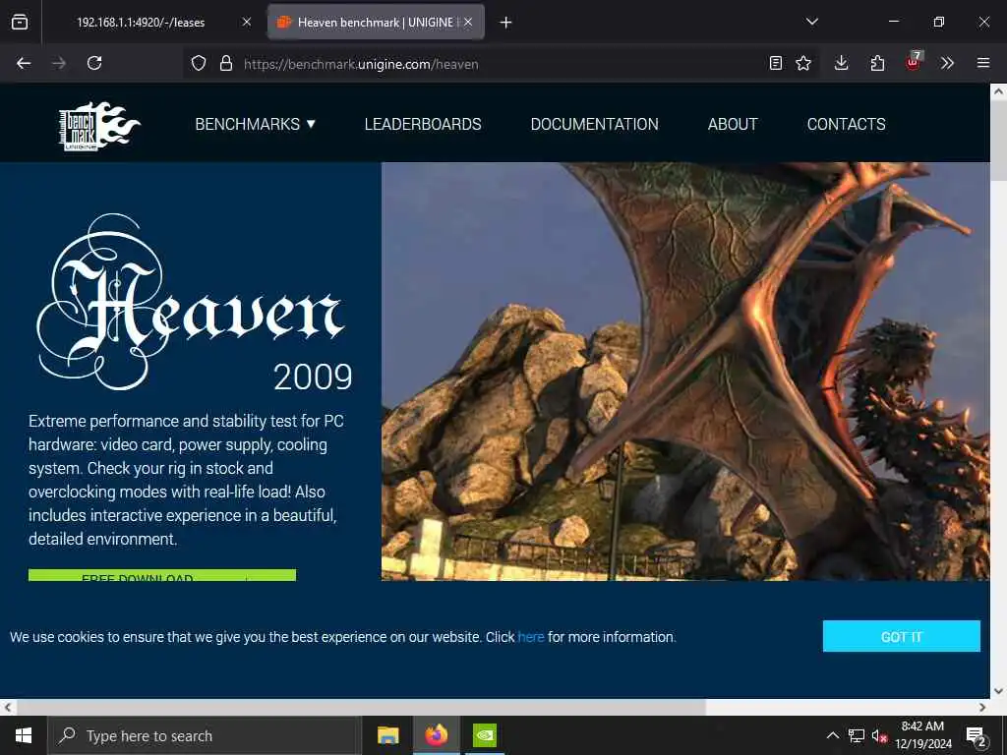Open the Windows Start menu
1007x755 pixels.
pyautogui.click(x=24, y=735)
